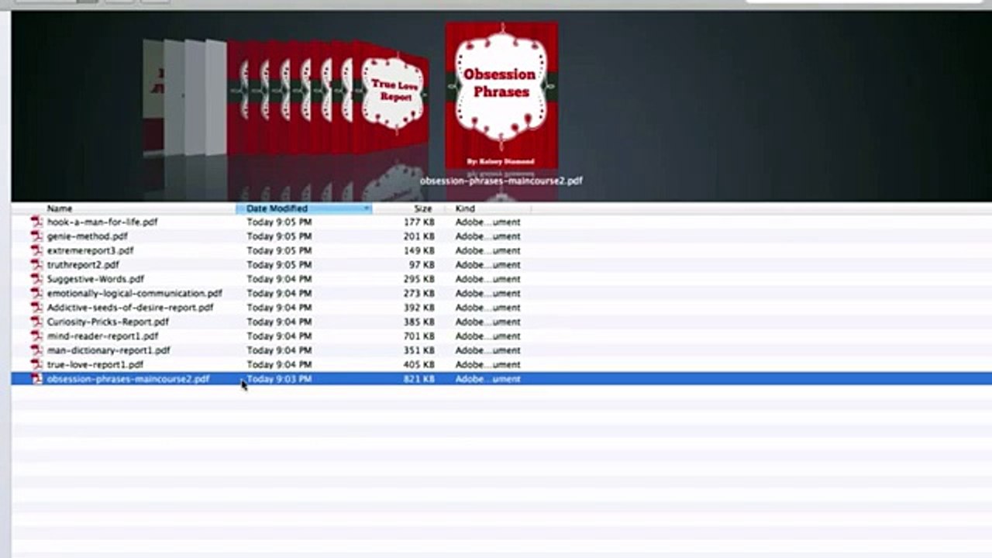Click PDF icon beside Addictive-seeds-of-desire-report.pdf
Image resolution: width=992 pixels, height=558 pixels.
(x=36, y=307)
